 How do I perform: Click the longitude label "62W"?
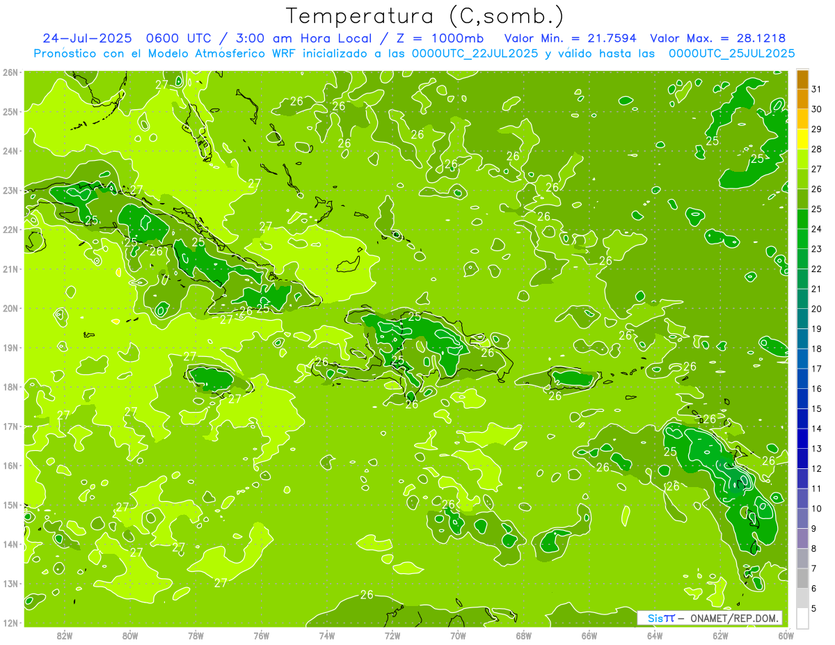[x=720, y=636]
